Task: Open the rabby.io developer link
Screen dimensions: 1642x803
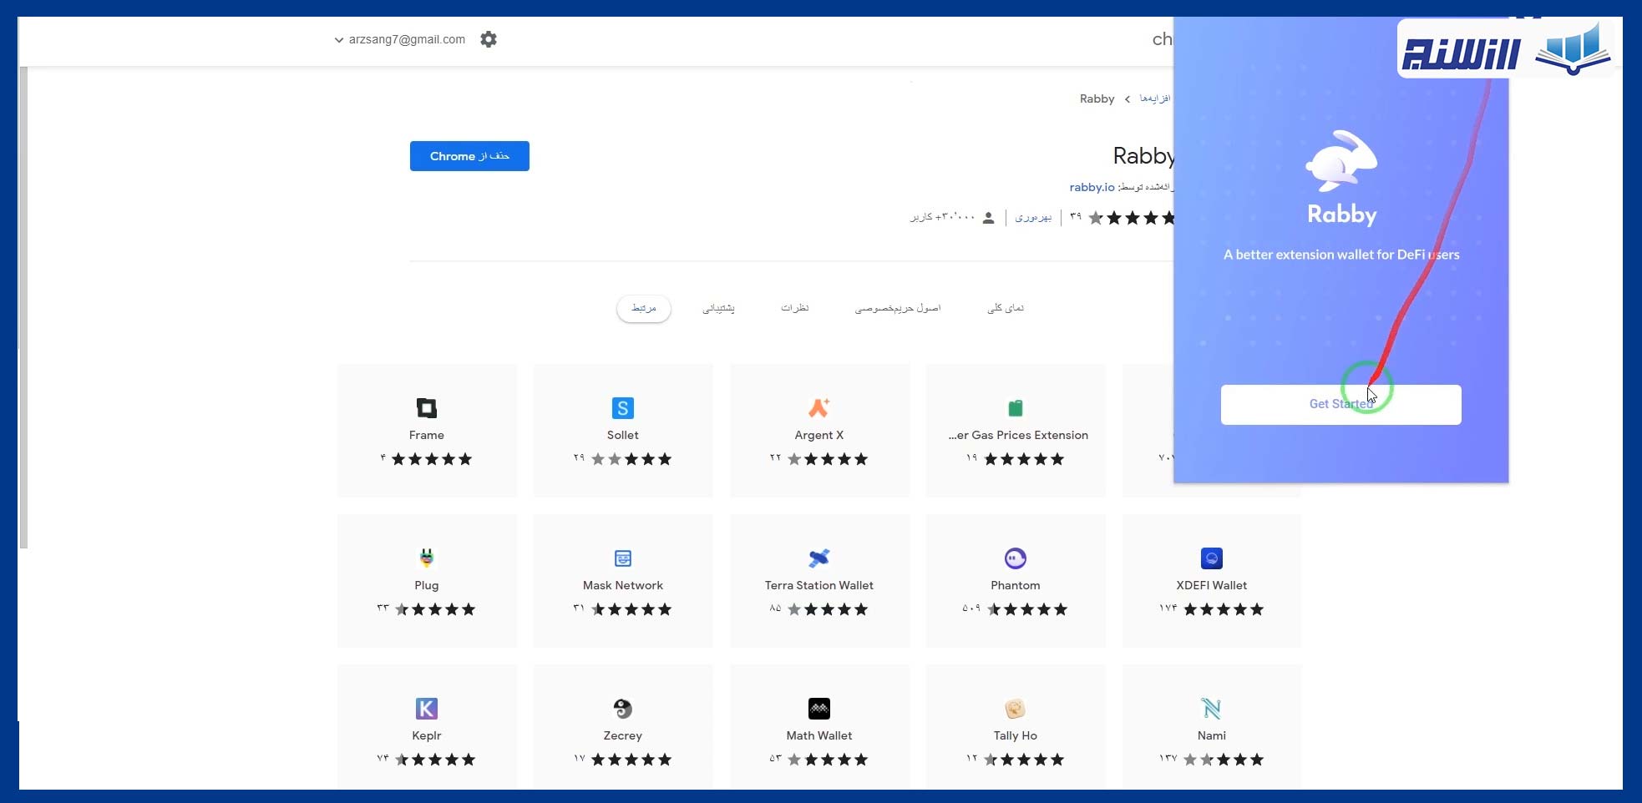Action: click(1092, 187)
